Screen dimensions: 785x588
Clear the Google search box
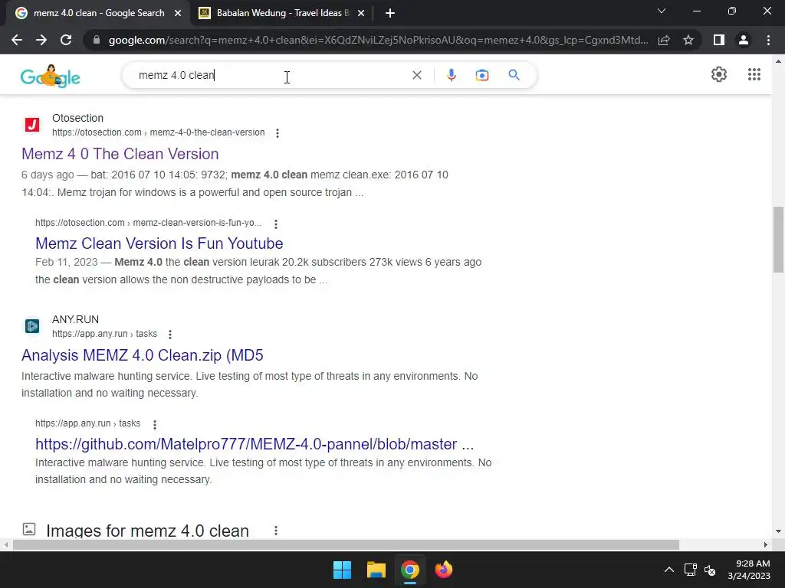click(x=416, y=75)
